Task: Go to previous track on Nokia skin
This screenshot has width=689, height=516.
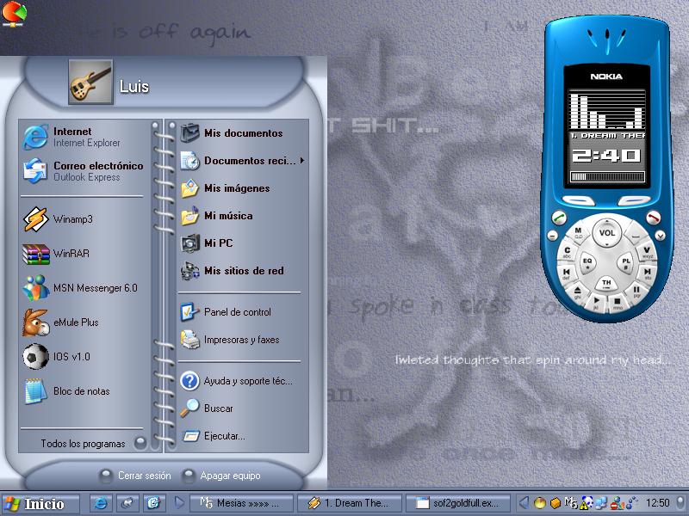Action: point(567,273)
